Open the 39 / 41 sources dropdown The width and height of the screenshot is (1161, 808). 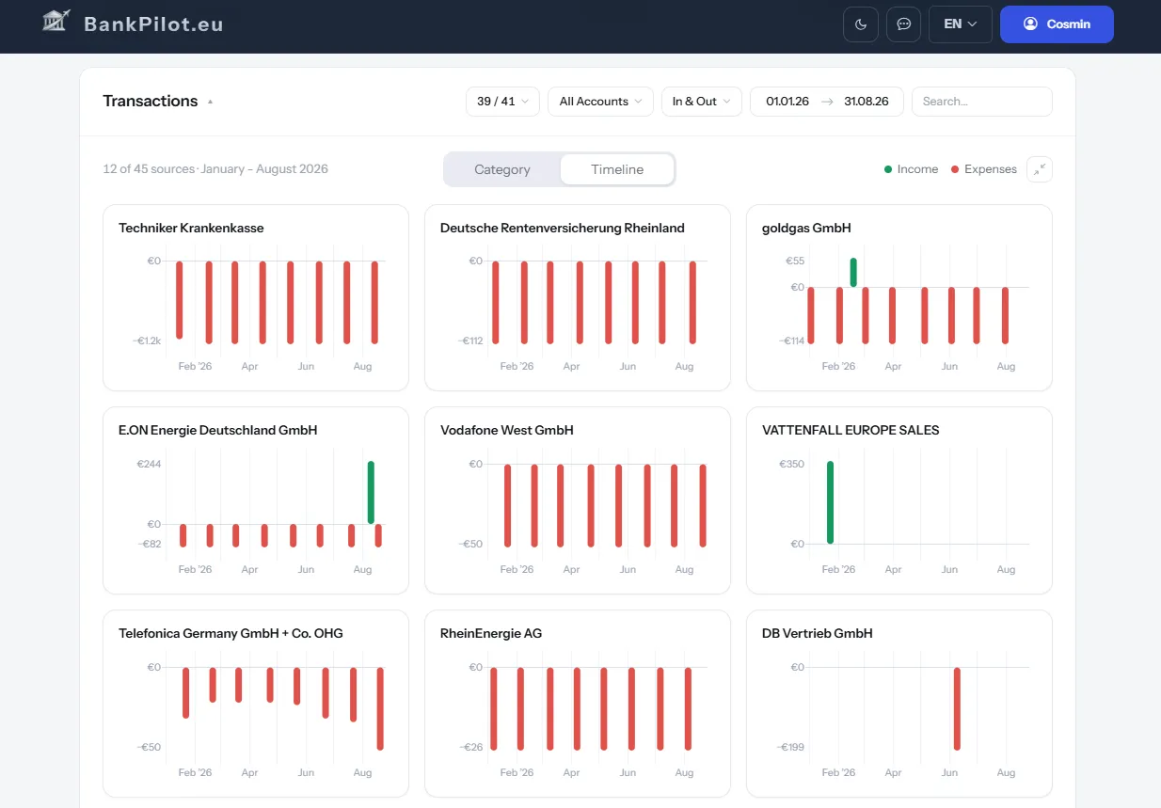click(x=502, y=102)
